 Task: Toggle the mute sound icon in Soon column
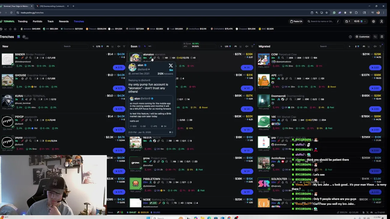[247, 46]
